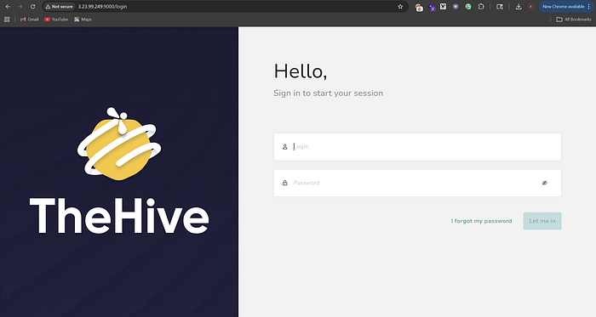Open the purple badge extension icon
The image size is (596, 317).
tap(432, 7)
